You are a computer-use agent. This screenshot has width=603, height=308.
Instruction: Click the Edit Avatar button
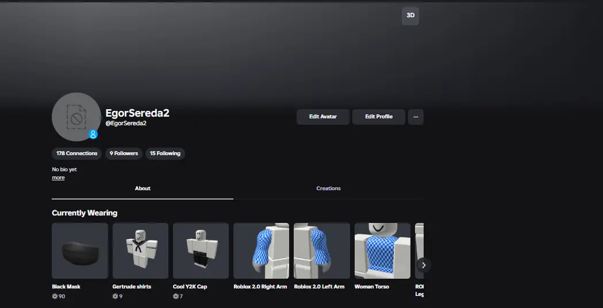coord(322,117)
